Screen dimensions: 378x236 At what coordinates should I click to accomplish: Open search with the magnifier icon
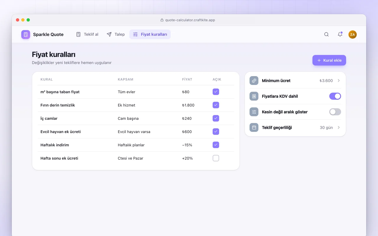[326, 35]
